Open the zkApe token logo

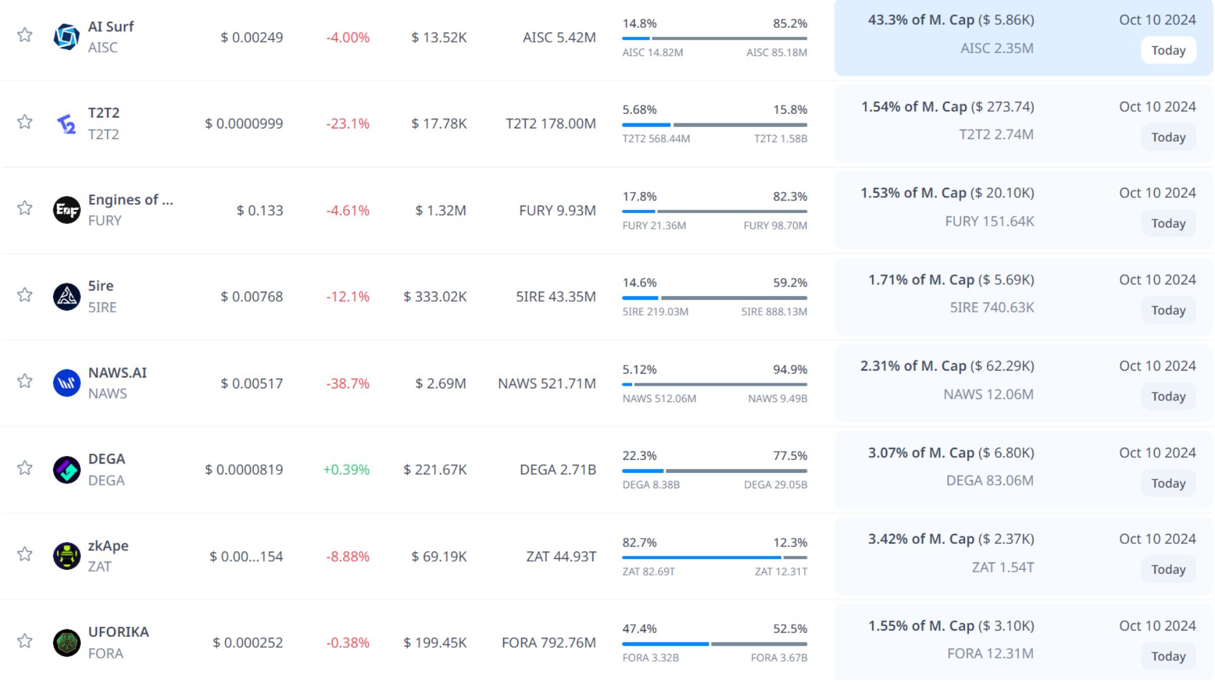[x=66, y=556]
